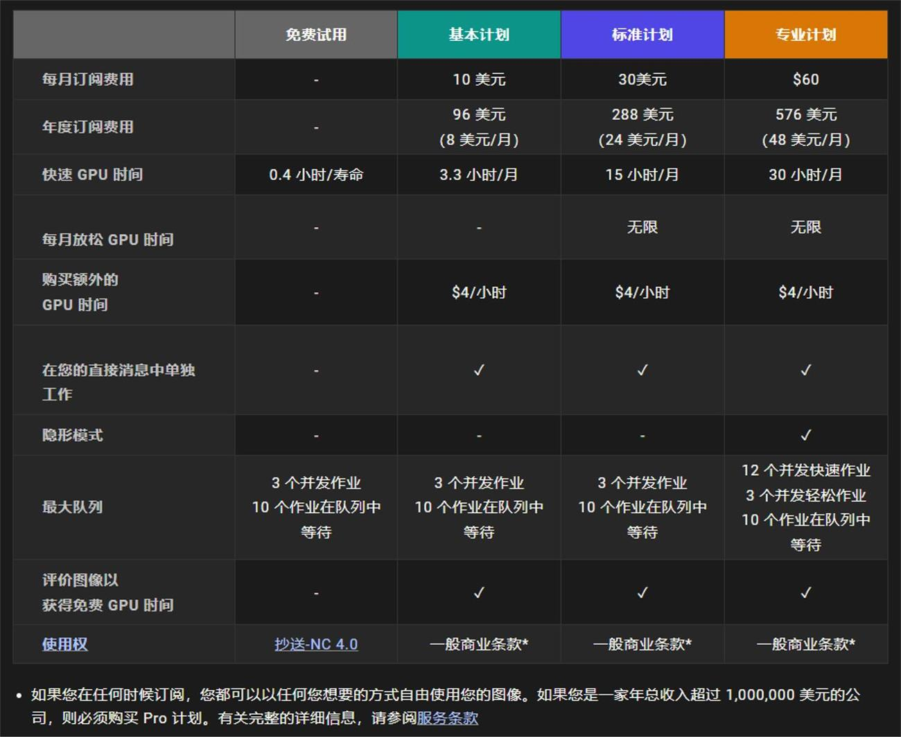
Task: Click 评价图像 checkmark under 标准计划
Action: 642,593
